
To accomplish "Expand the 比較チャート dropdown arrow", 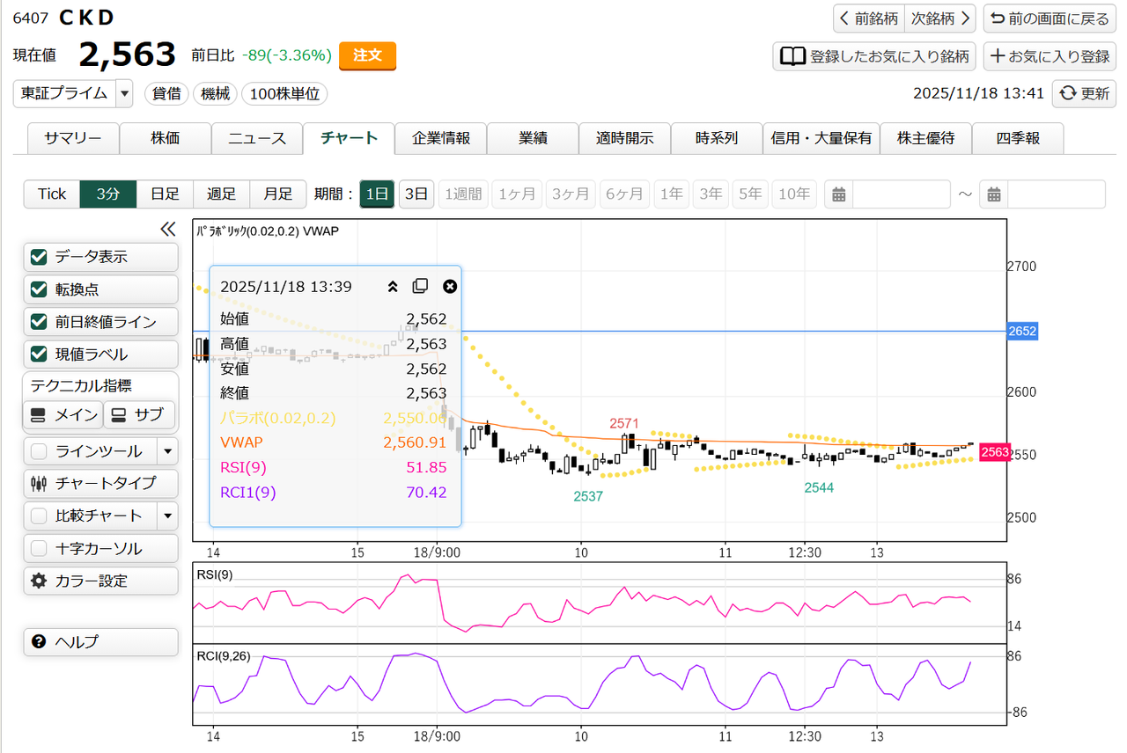I will pos(167,515).
